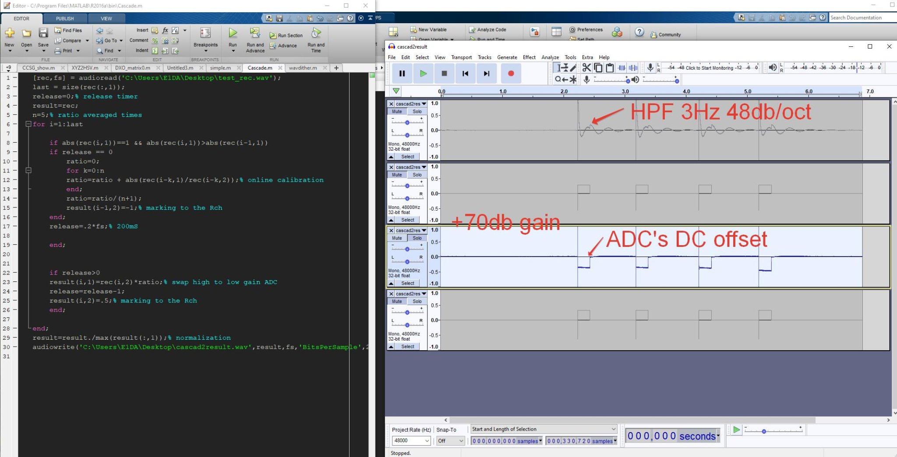The width and height of the screenshot is (897, 457).
Task: Open the topmost track's cascad2res name menu
Action: [411, 104]
